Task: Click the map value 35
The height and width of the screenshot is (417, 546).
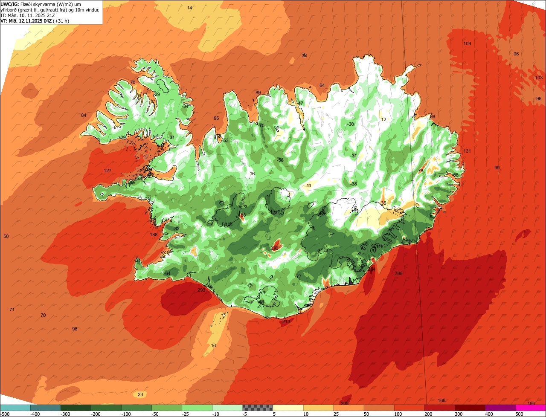Action: click(383, 203)
